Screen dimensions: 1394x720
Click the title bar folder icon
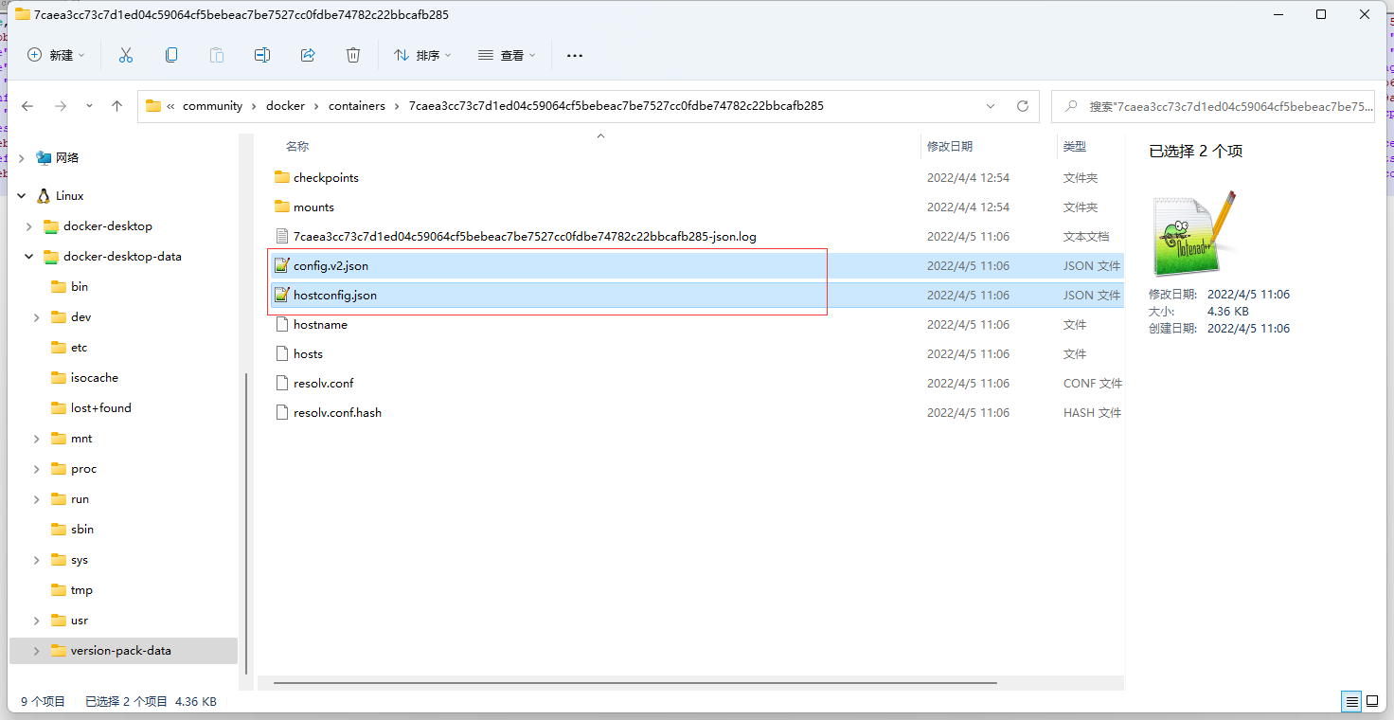tap(22, 14)
